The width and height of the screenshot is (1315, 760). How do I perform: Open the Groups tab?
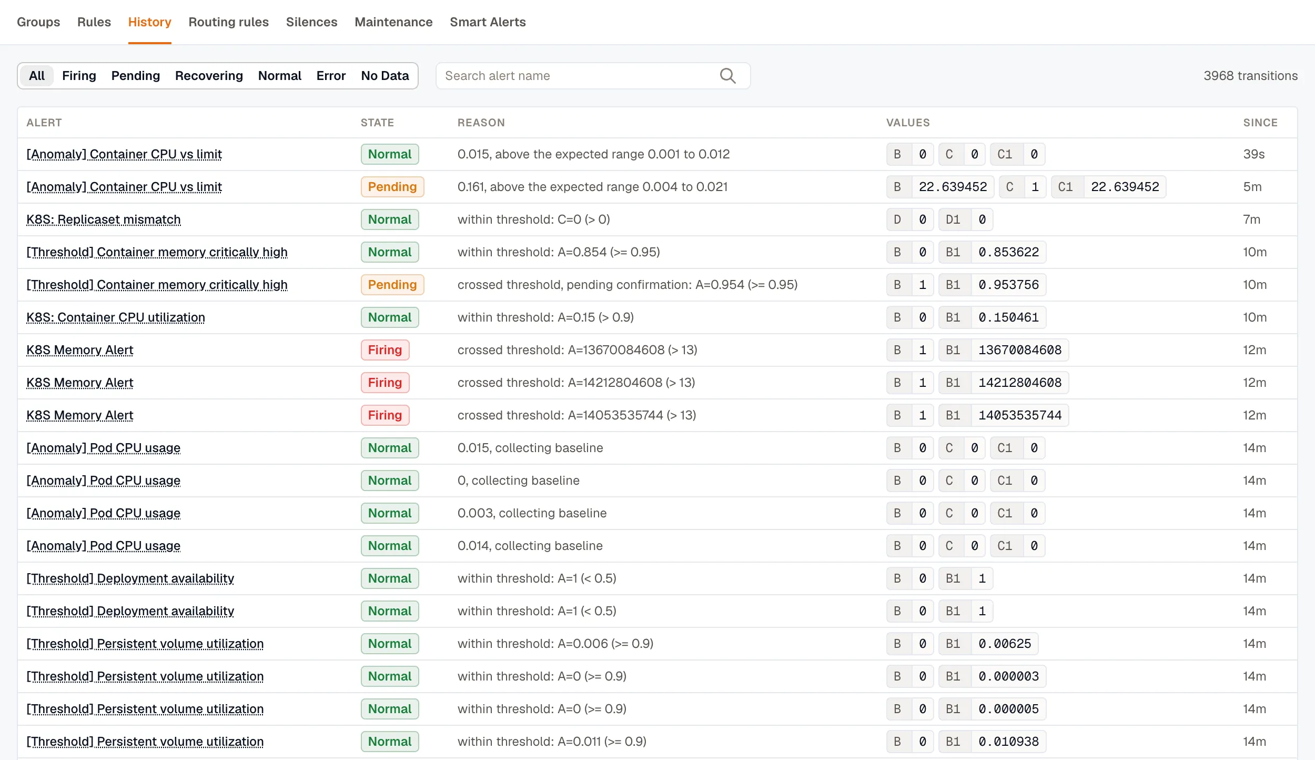(38, 22)
